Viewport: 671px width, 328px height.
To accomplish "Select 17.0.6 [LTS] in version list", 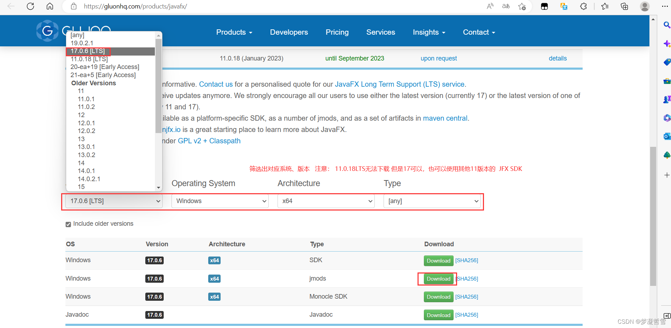I will tap(111, 51).
